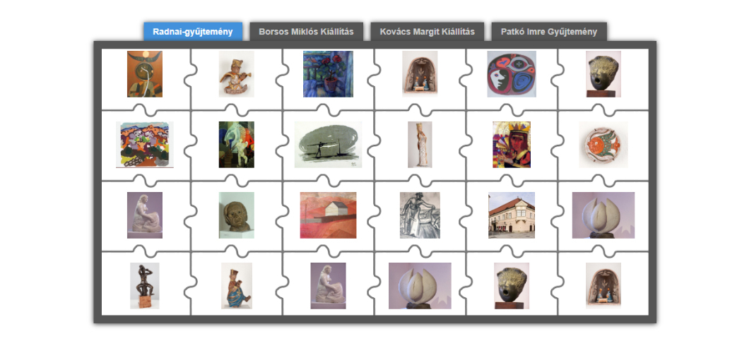Click the round abstract faces painting
The image size is (742, 353).
point(512,74)
